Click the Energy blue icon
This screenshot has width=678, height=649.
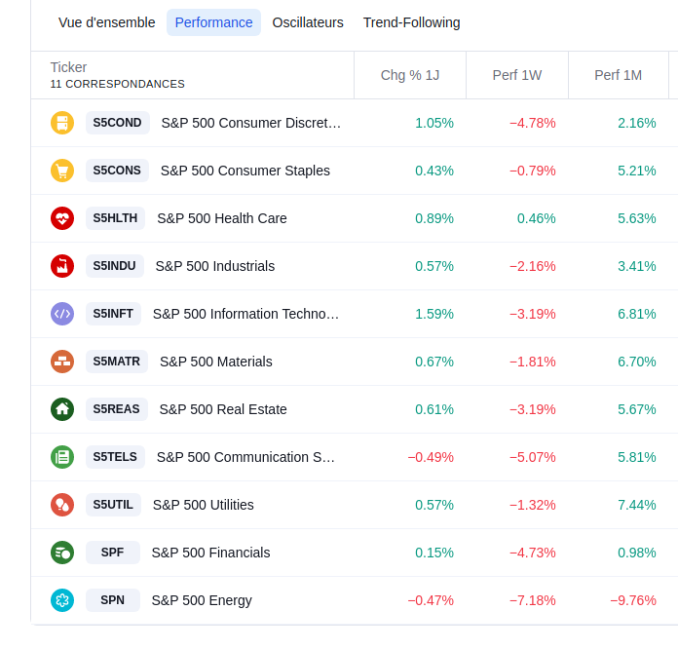[x=62, y=600]
